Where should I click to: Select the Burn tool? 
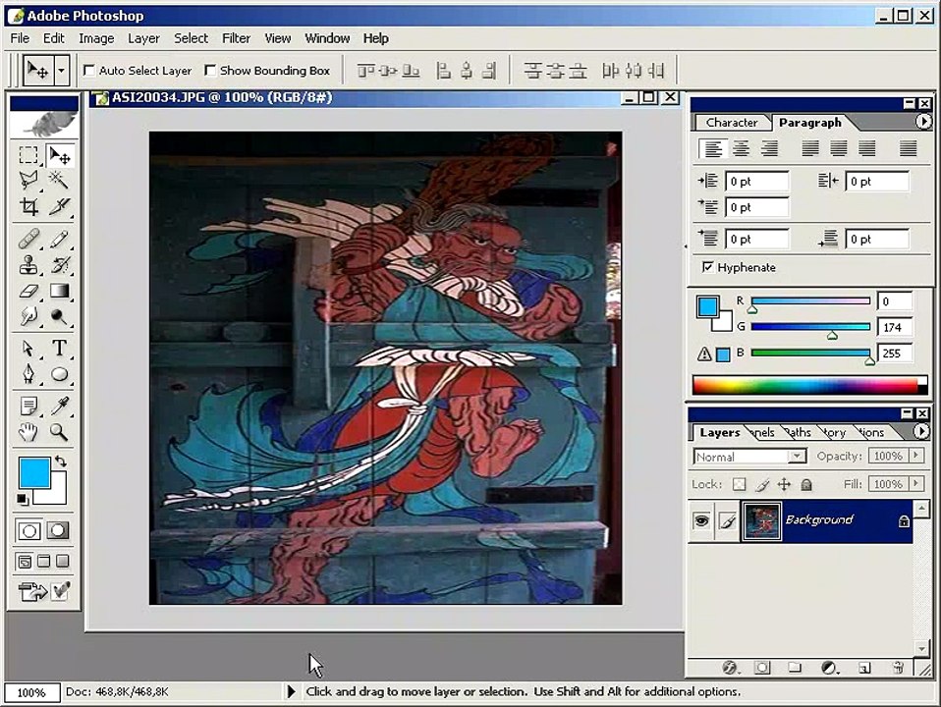point(59,316)
